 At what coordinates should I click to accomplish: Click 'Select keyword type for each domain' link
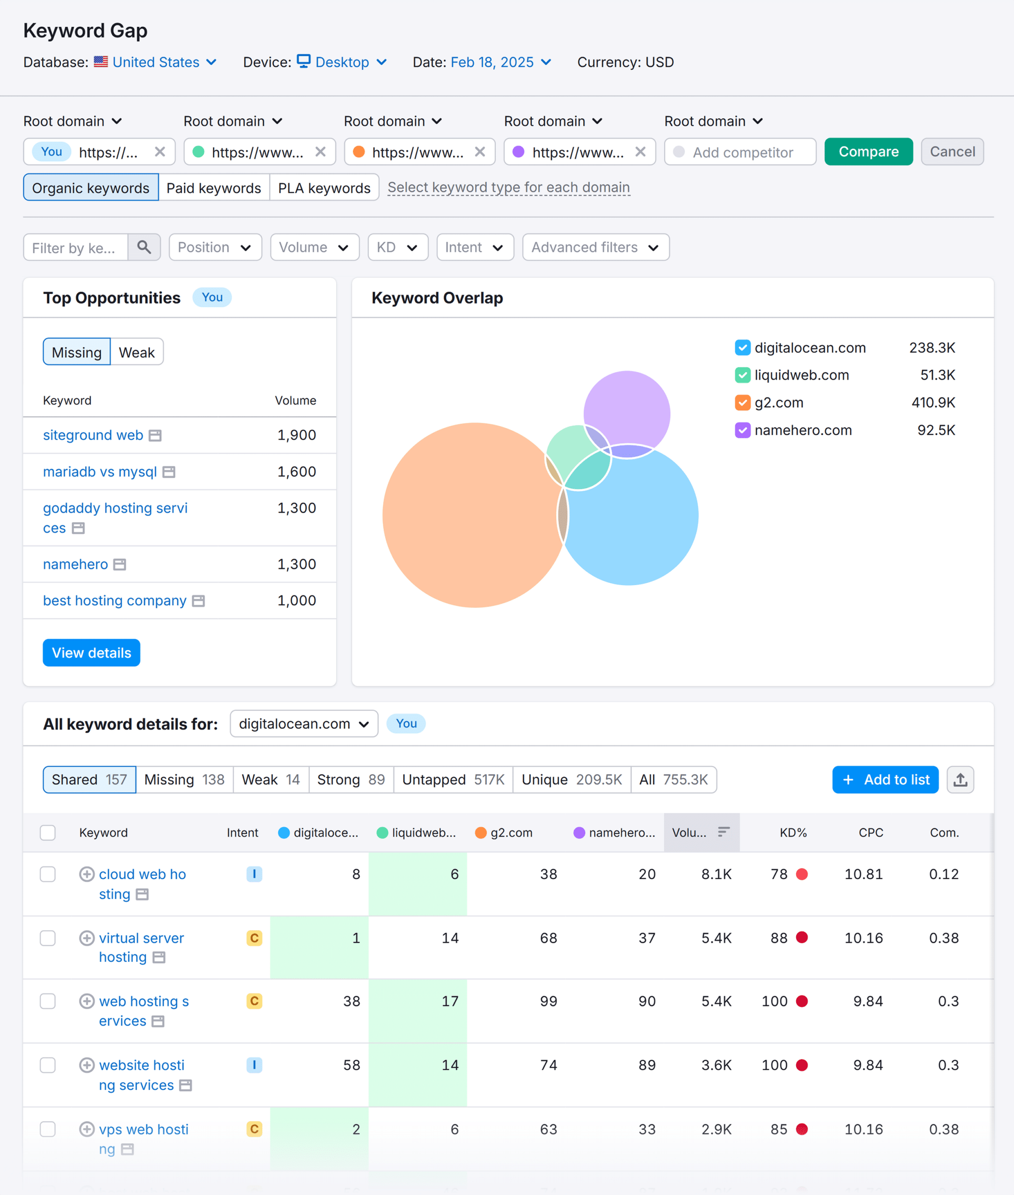coord(508,188)
